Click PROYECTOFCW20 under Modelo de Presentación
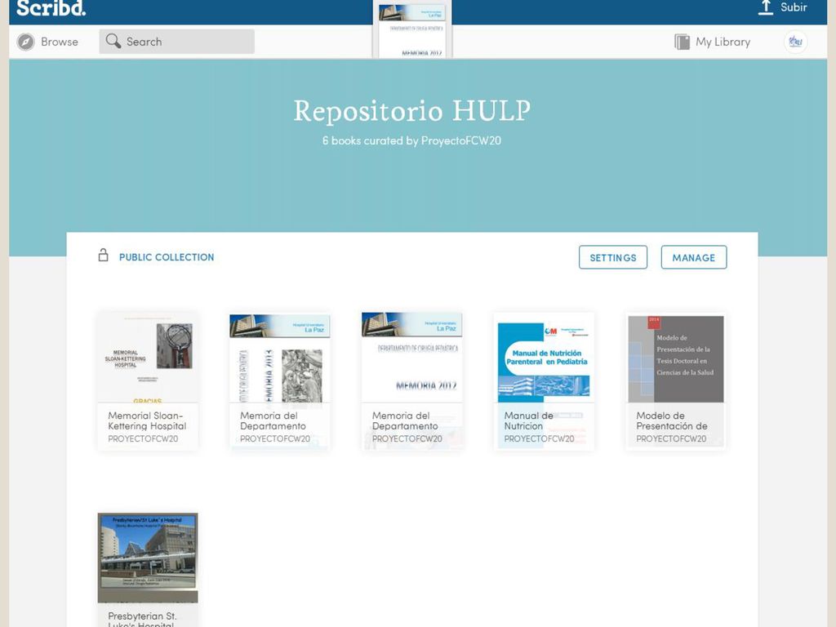 pyautogui.click(x=671, y=438)
